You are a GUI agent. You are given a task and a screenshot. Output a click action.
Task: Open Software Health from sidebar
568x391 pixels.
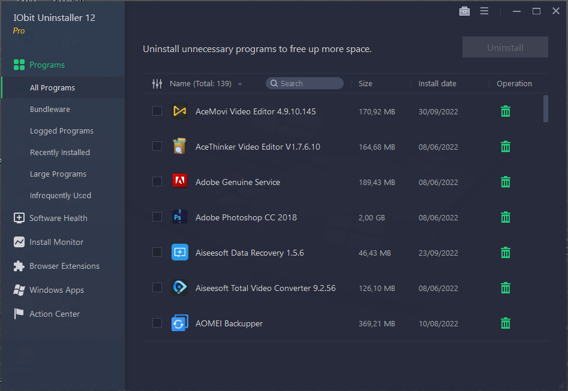coord(58,218)
